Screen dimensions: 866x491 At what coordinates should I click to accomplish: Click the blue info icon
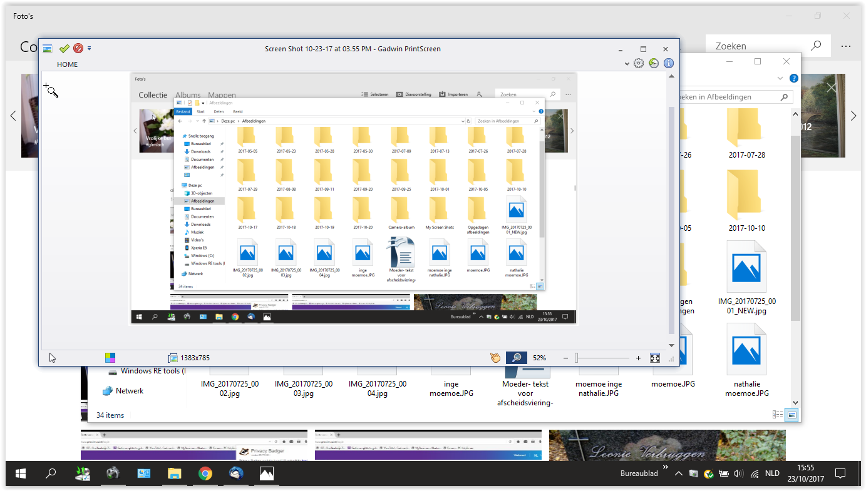669,63
